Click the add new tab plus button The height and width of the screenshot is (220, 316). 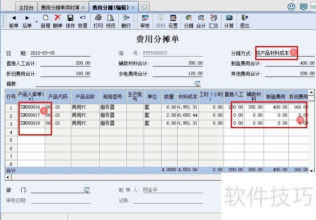click(x=144, y=7)
